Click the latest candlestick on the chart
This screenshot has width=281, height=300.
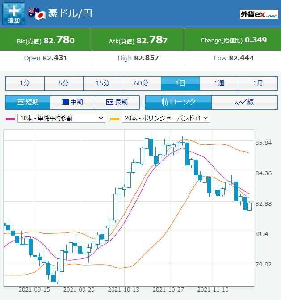coord(249,207)
